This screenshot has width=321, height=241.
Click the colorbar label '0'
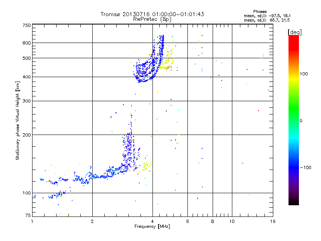pyautogui.click(x=301, y=121)
